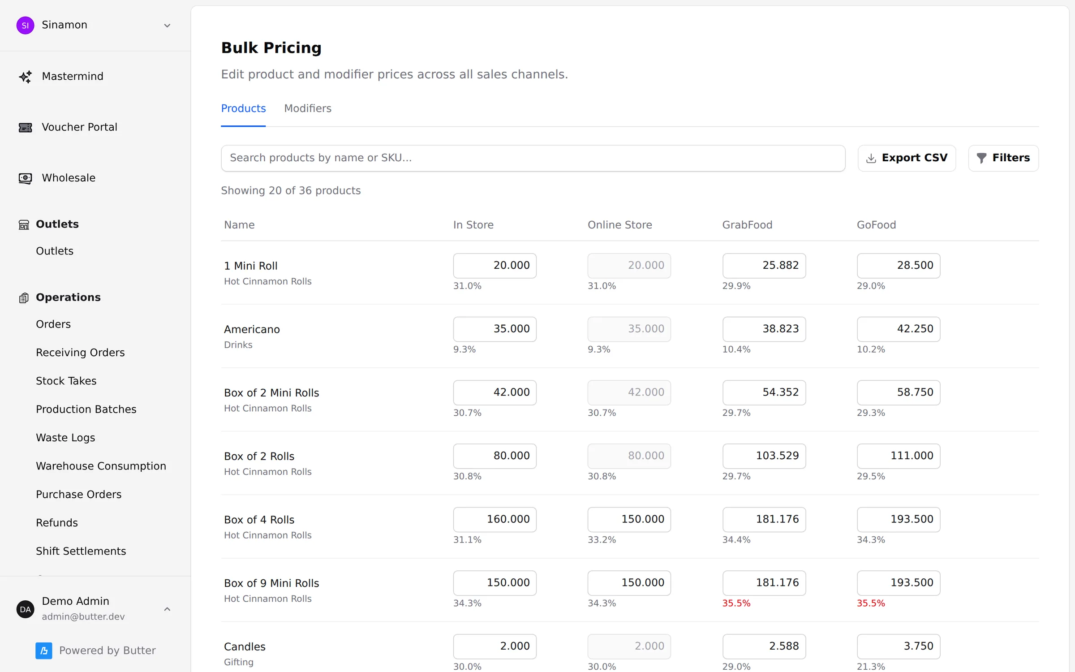Expand the Demo Admin account menu
The width and height of the screenshot is (1075, 672).
coord(167,609)
